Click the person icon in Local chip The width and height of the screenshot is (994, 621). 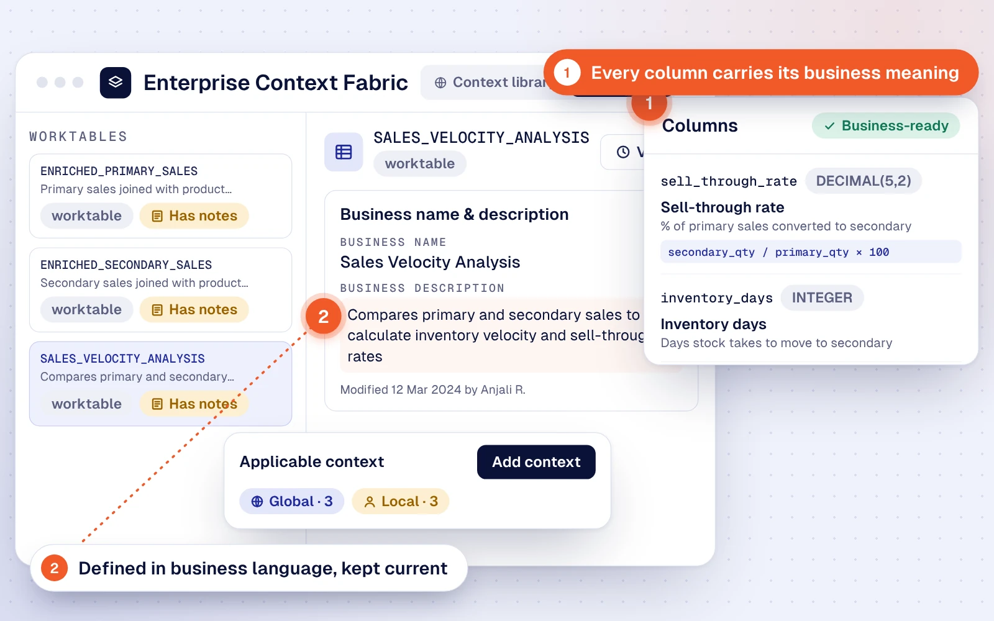pyautogui.click(x=370, y=502)
